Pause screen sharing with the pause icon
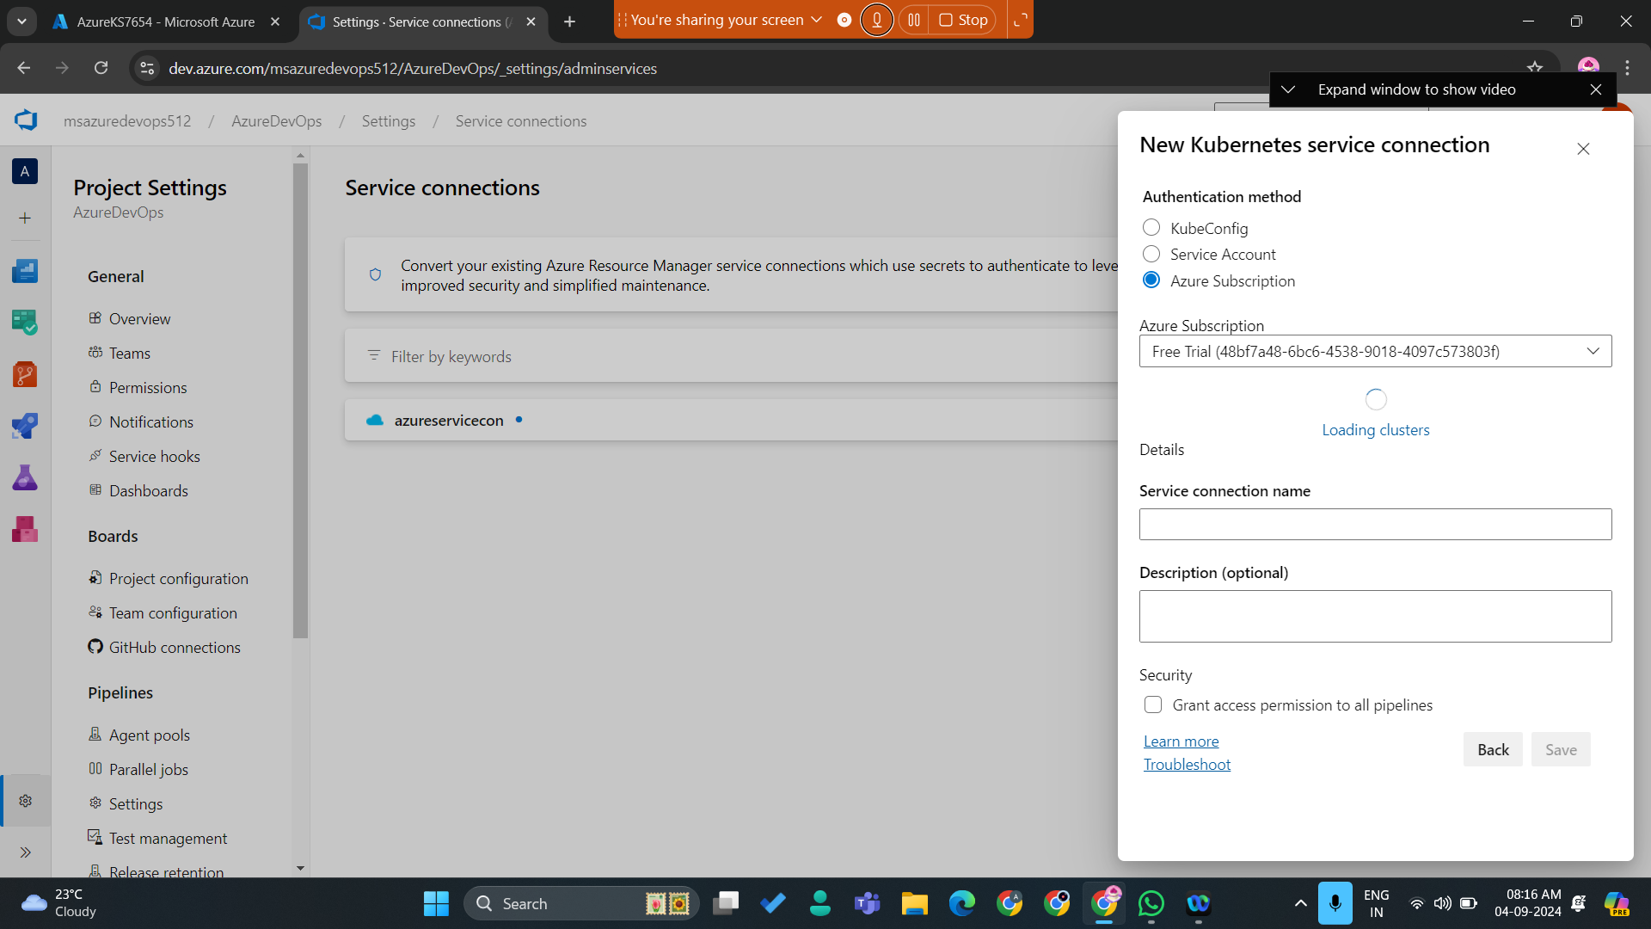The height and width of the screenshot is (929, 1651). tap(914, 20)
